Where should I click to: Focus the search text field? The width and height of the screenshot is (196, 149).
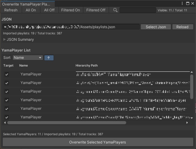click(137, 10)
